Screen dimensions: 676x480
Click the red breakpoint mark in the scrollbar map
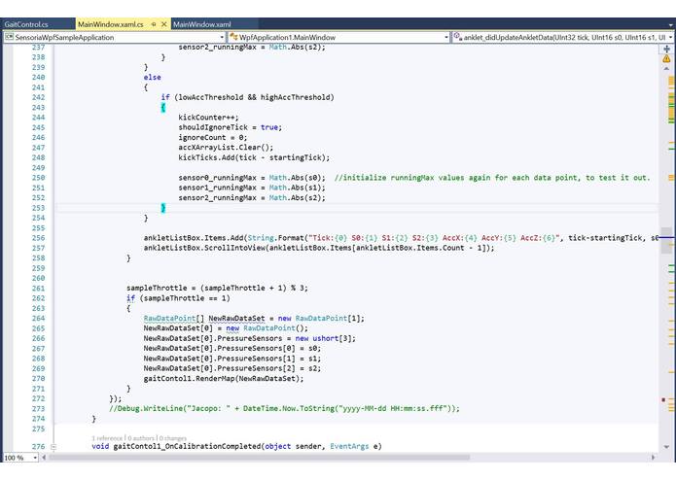click(663, 400)
